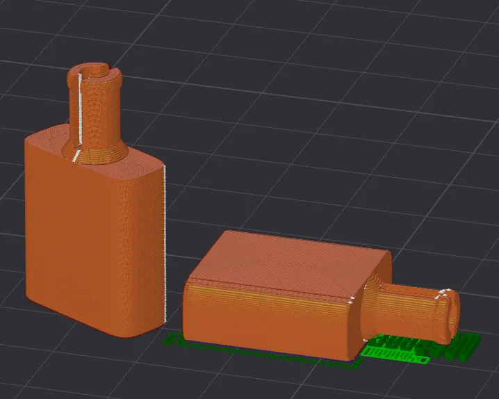The height and width of the screenshot is (399, 499).
Task: Select the upright standing bottle model
Action: click(95, 222)
